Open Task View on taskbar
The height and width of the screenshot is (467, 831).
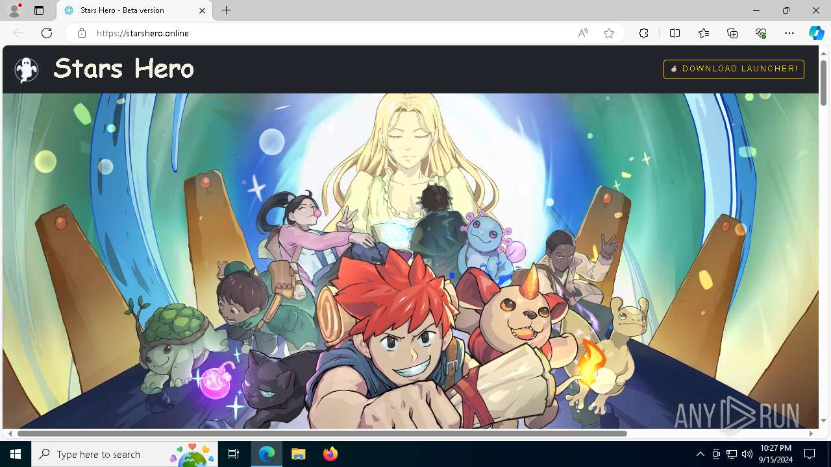(x=234, y=454)
